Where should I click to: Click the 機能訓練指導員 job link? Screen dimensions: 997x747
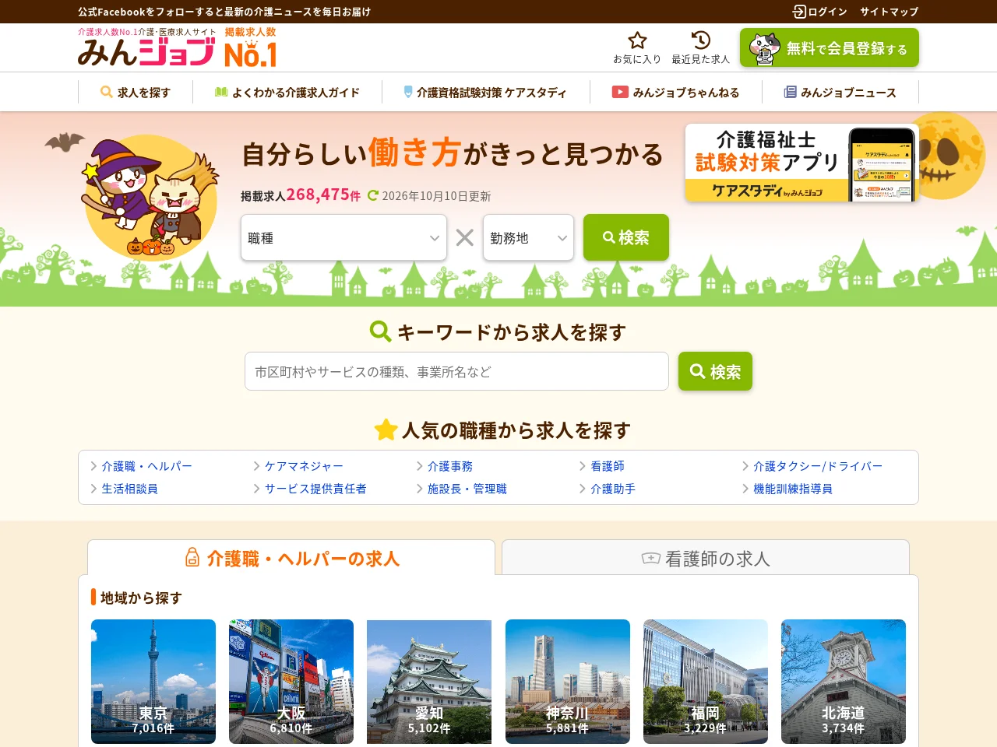tap(792, 489)
